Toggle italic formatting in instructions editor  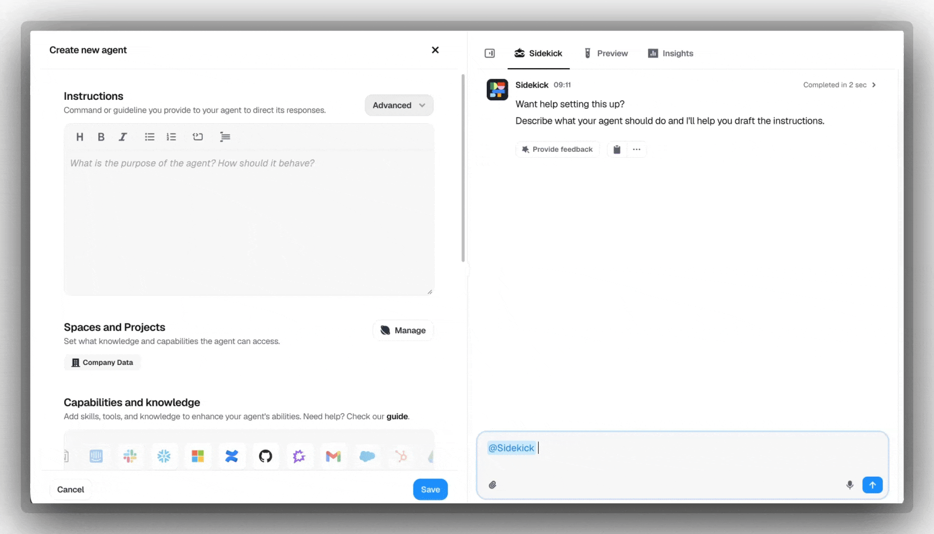point(123,137)
